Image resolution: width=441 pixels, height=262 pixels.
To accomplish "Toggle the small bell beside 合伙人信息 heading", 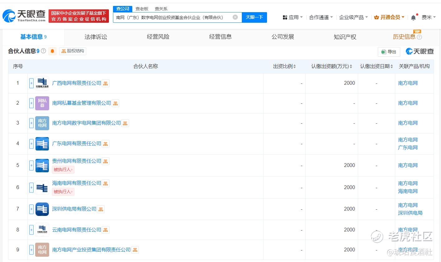I will 52,51.
